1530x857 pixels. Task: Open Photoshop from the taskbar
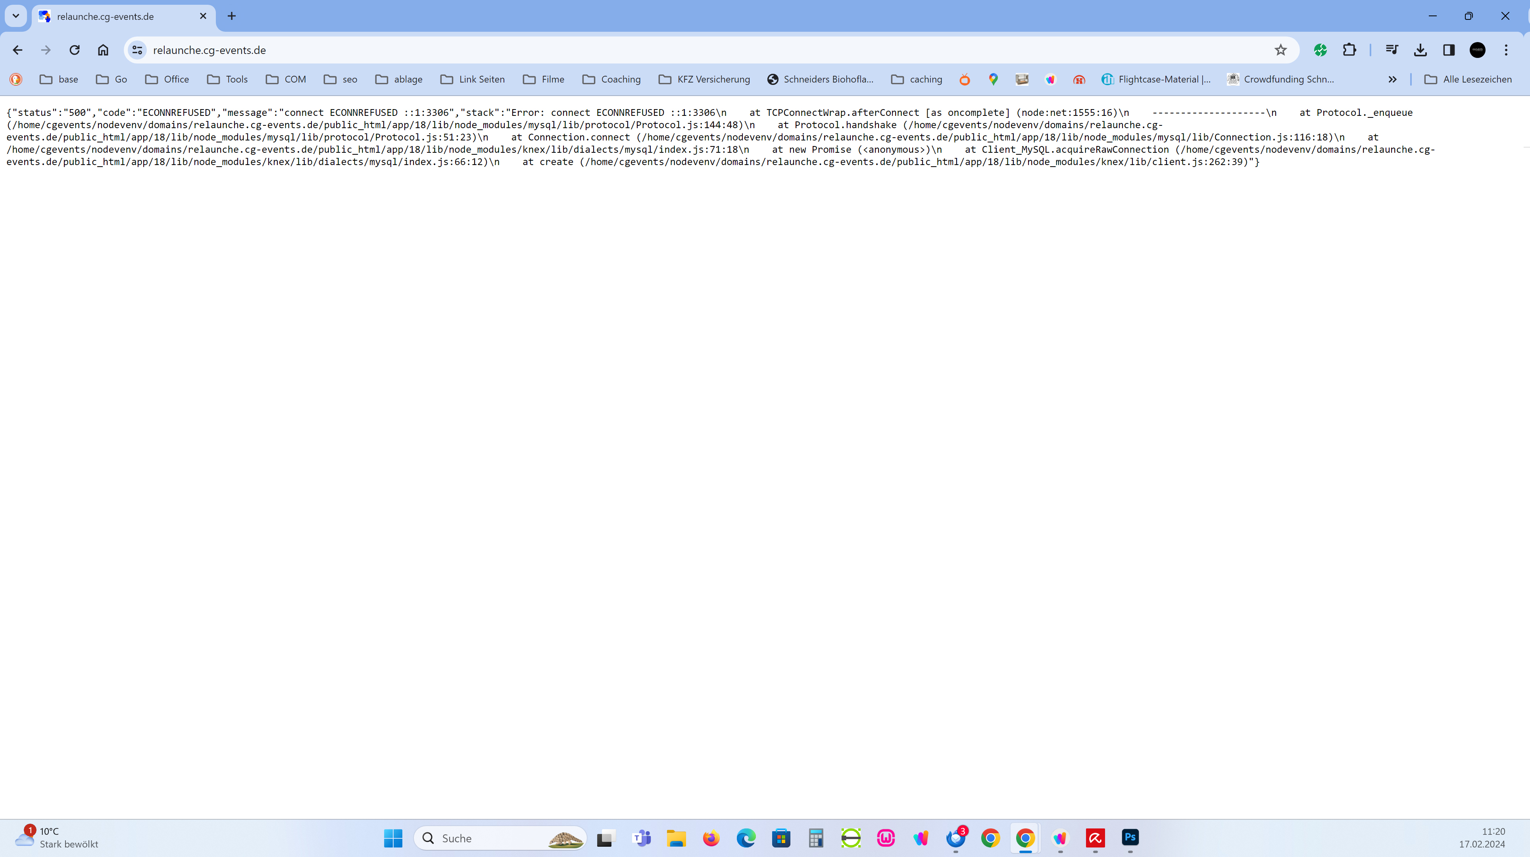click(1130, 838)
